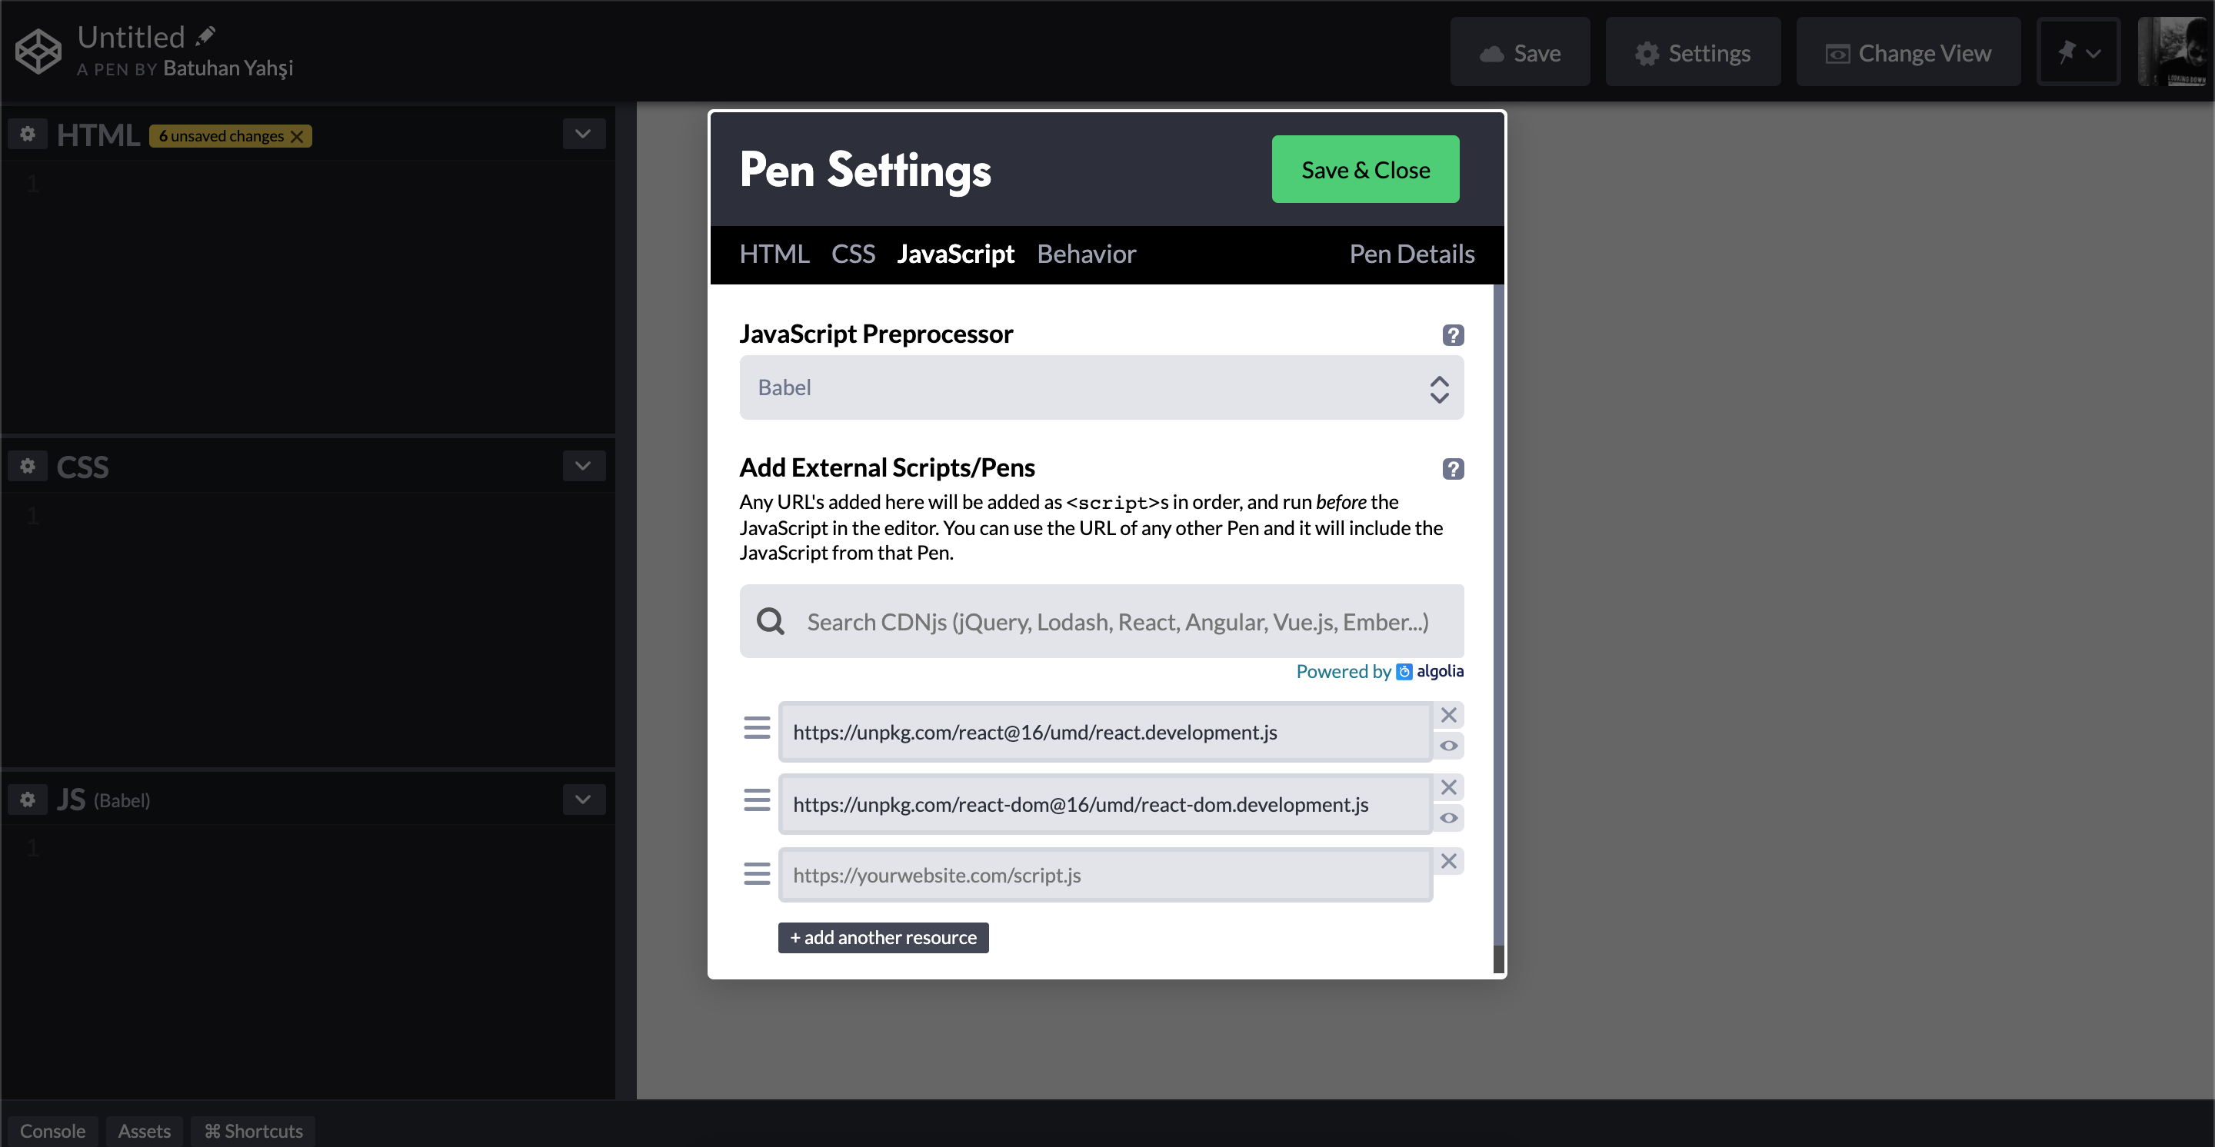Open HTML editor settings gear
2215x1147 pixels.
click(28, 134)
